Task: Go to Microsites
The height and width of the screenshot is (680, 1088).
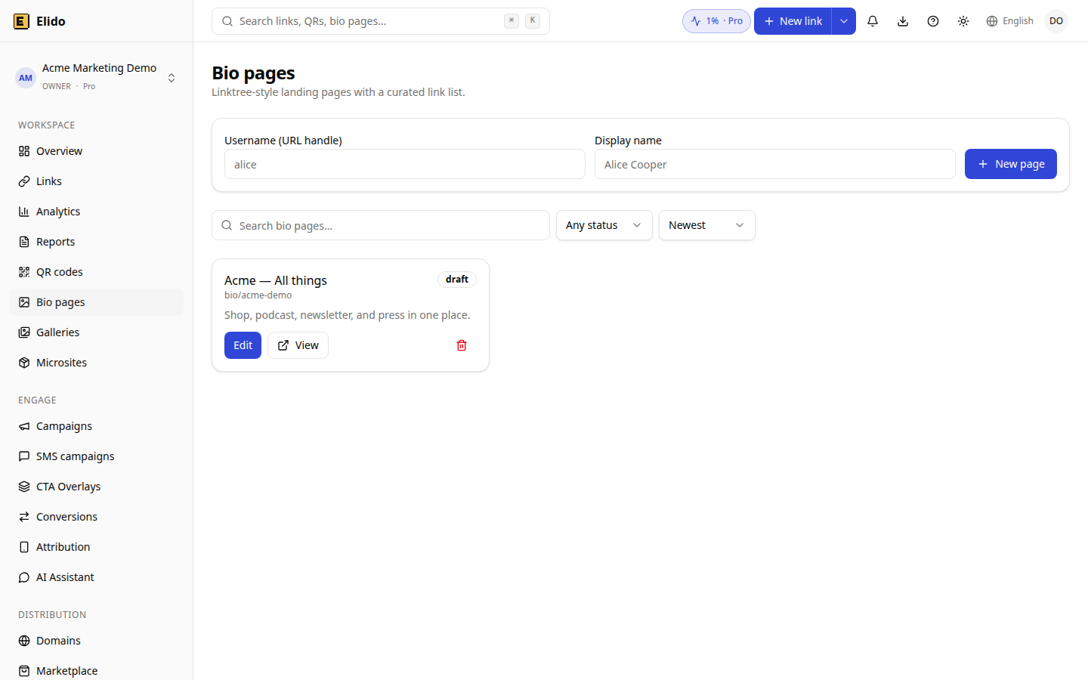Action: click(97, 363)
